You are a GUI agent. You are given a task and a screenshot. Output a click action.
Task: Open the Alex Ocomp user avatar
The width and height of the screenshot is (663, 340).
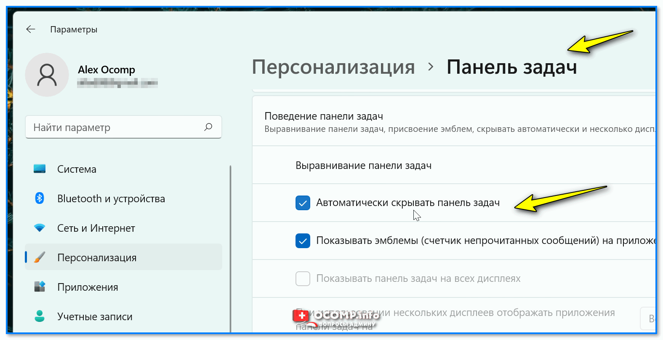tap(47, 75)
